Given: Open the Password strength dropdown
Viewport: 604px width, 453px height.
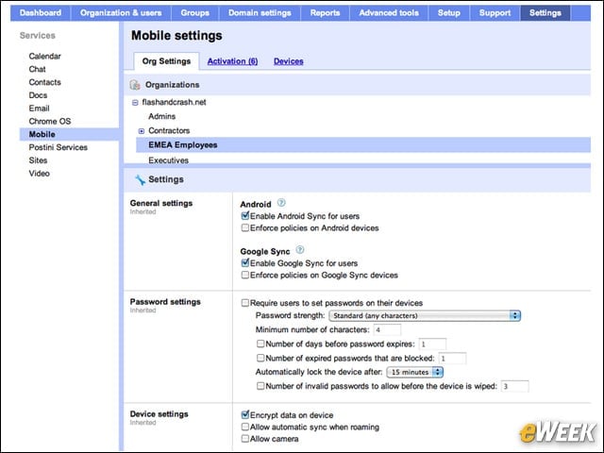Looking at the screenshot, I should (x=425, y=316).
